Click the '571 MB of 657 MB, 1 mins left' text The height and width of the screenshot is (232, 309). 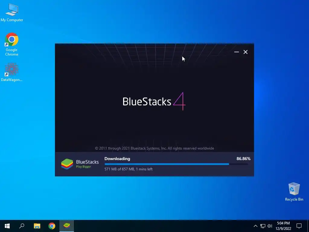129,169
